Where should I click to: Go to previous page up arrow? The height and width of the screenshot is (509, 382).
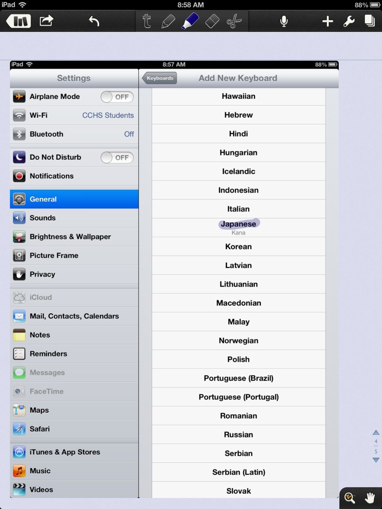click(x=376, y=433)
